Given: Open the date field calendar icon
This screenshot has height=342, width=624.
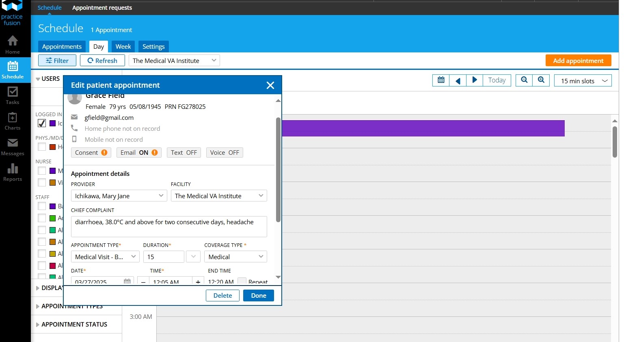Looking at the screenshot, I should point(127,281).
